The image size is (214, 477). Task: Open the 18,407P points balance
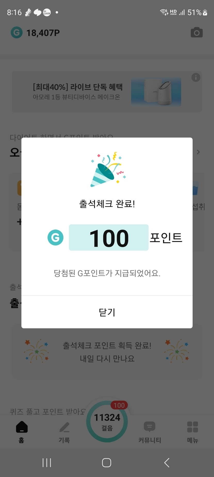[43, 33]
